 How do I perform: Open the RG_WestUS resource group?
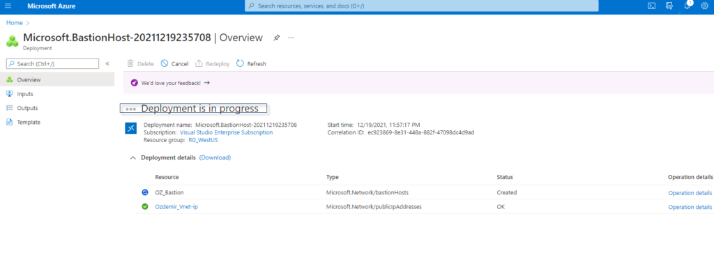point(203,140)
